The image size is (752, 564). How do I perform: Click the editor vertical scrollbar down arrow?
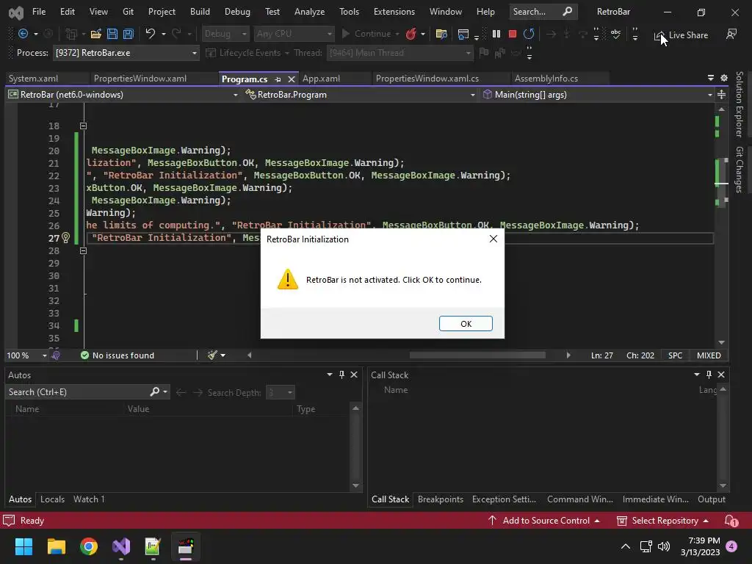coord(721,342)
